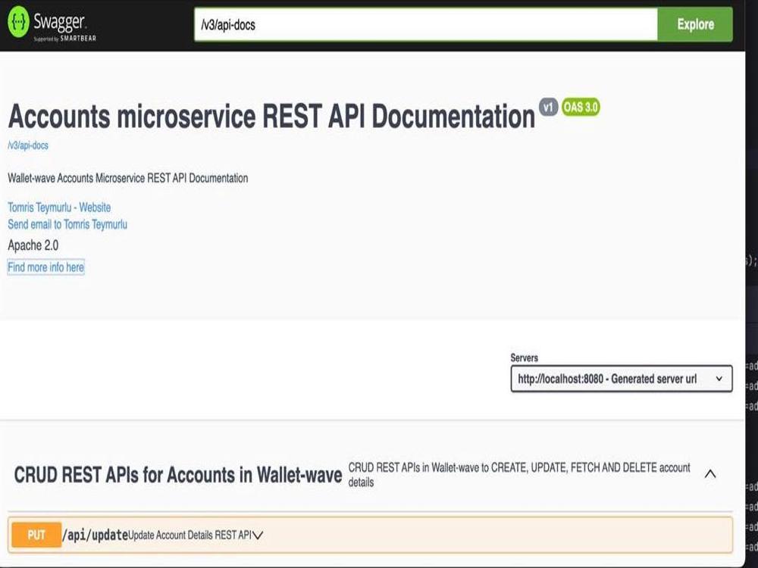Click the Apache 2.0 license text
The height and width of the screenshot is (568, 758).
33,245
